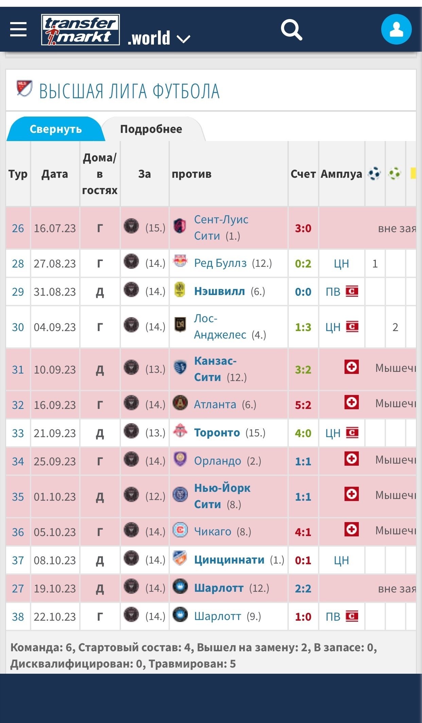Click the injury icon in Канзас-Сити row

[351, 367]
